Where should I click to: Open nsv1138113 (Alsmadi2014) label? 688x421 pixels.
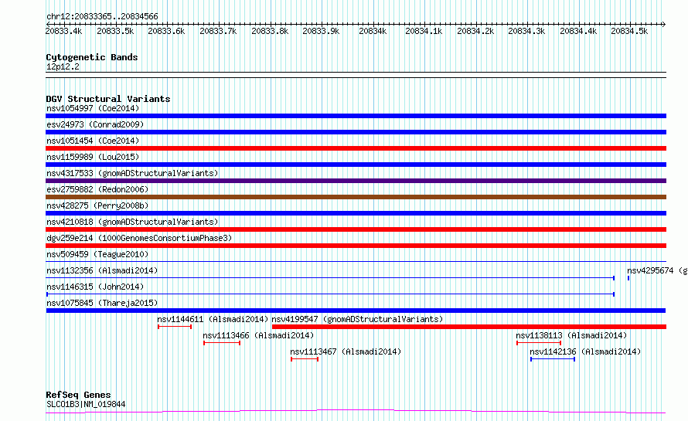tap(571, 335)
